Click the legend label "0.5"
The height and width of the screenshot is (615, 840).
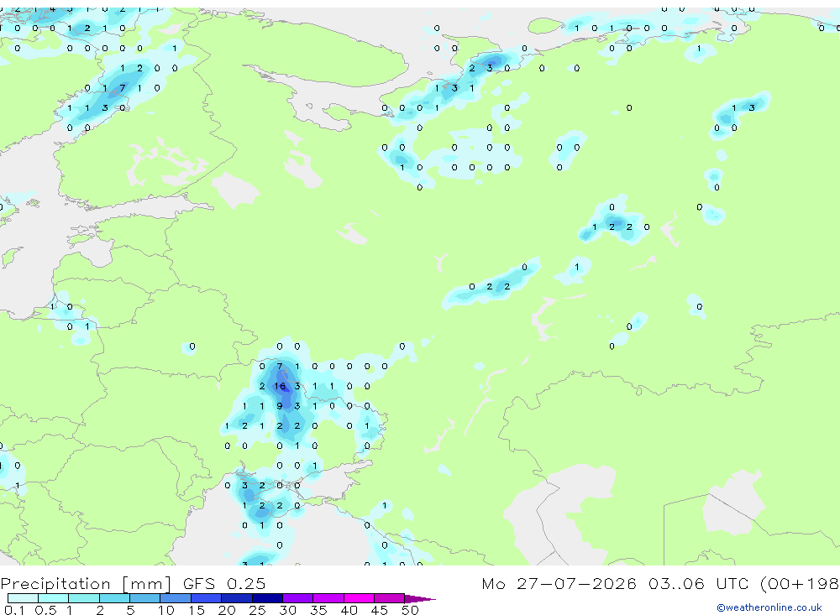[45, 610]
